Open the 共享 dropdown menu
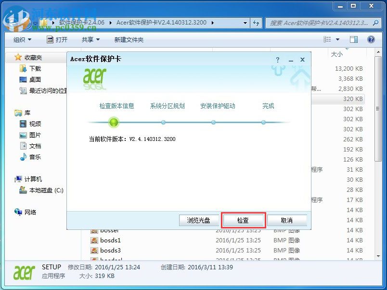The image size is (387, 290). coord(90,39)
